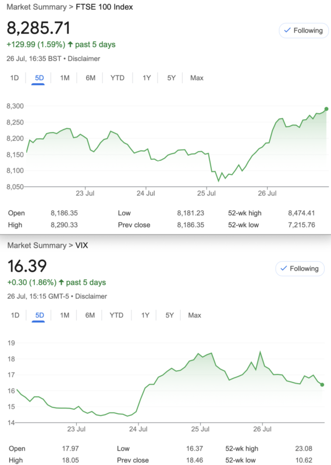Click the VIX High value 18.05
Image resolution: width=331 pixels, height=465 pixels.
click(70, 460)
